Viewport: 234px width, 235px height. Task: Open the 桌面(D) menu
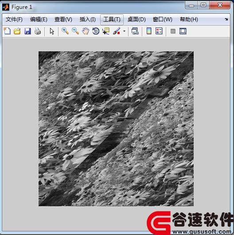(136, 19)
